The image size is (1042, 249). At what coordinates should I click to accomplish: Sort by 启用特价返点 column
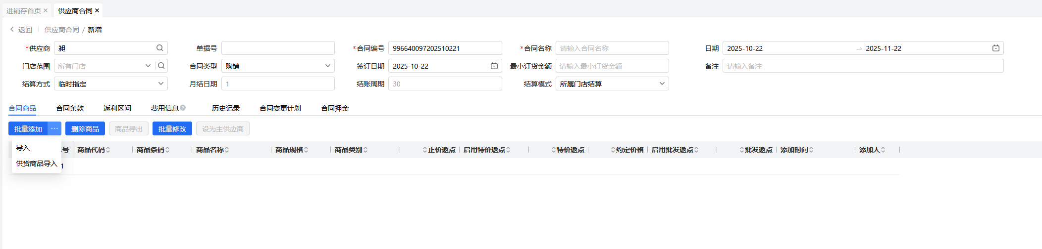(x=508, y=150)
